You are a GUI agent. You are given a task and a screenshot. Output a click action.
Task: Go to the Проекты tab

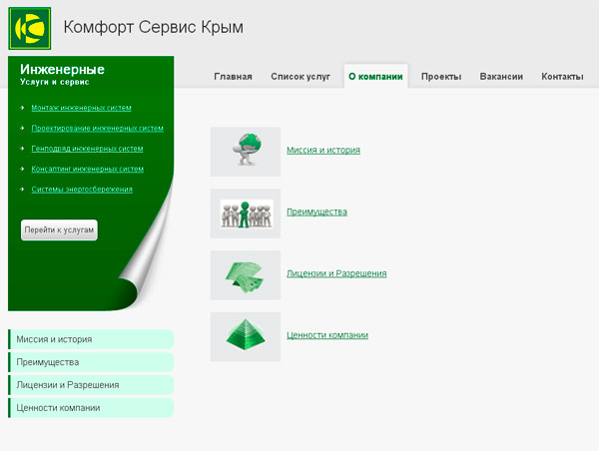coord(440,77)
